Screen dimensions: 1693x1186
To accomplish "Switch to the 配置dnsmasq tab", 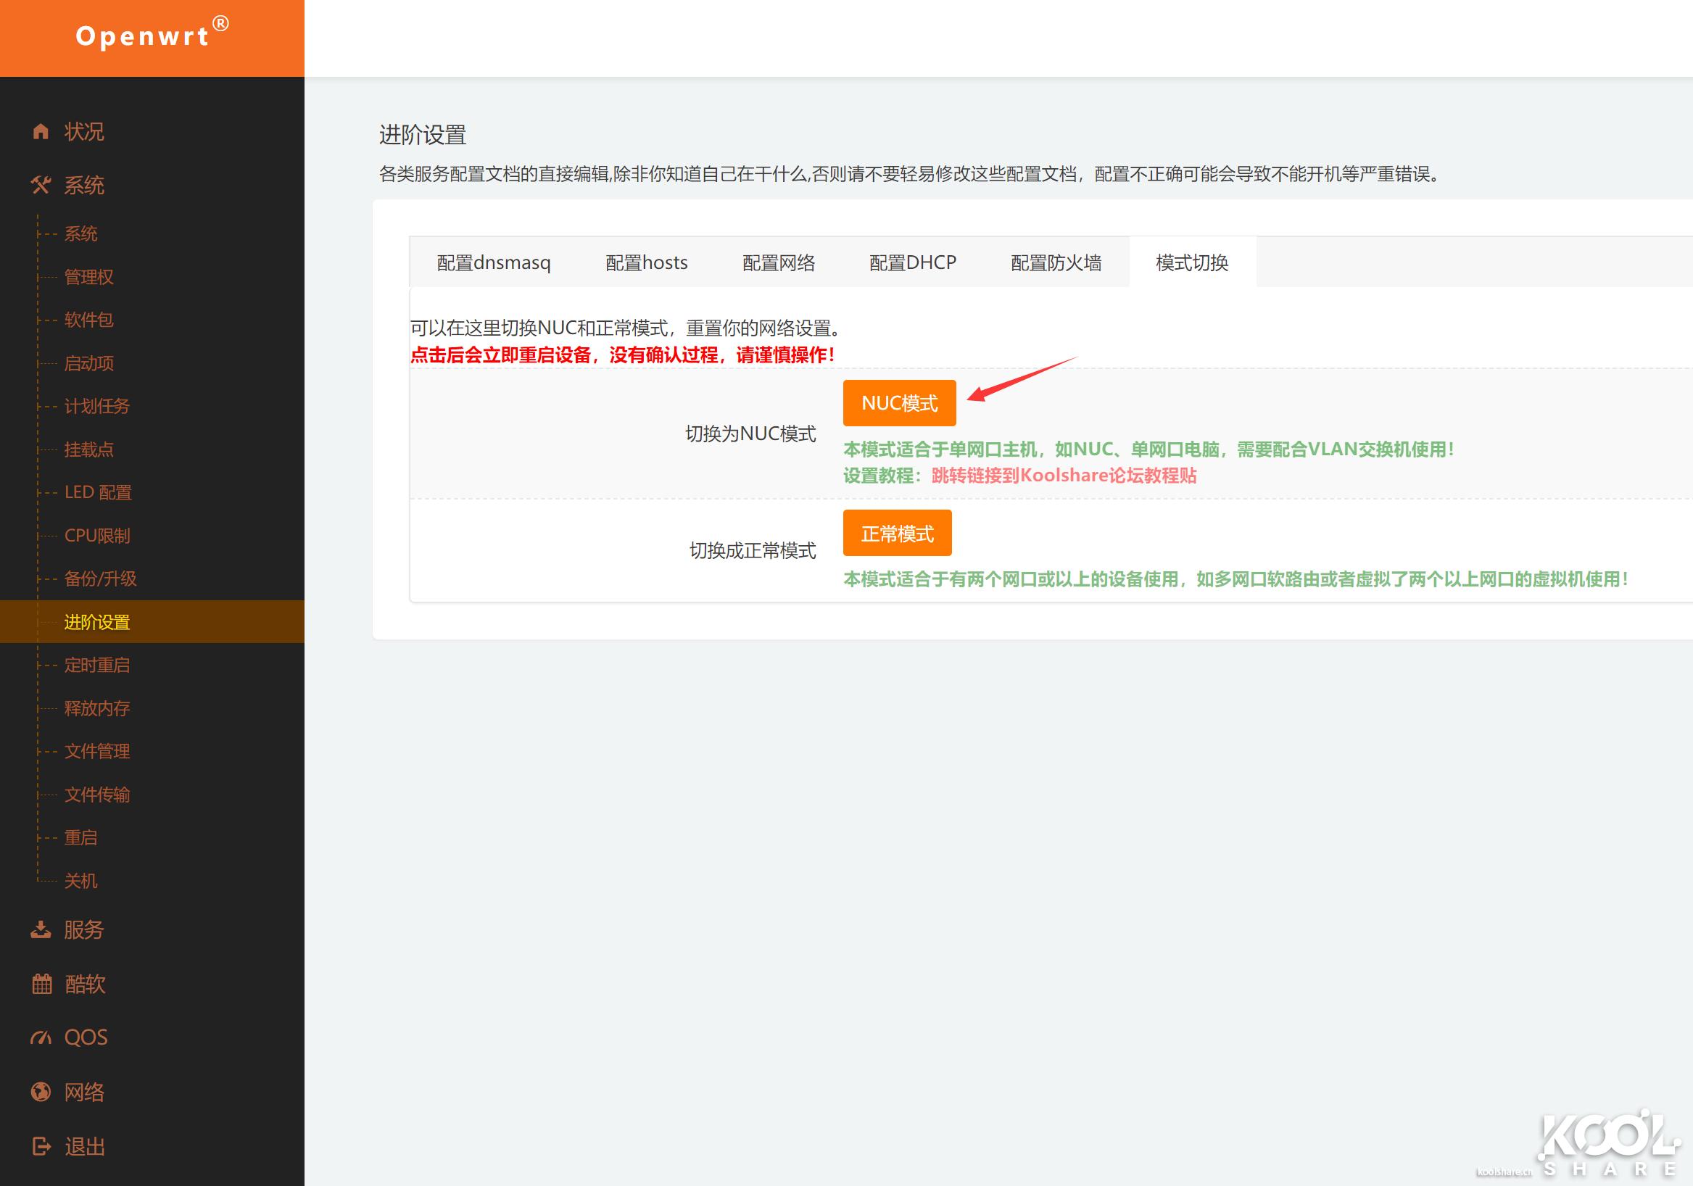I will 494,262.
